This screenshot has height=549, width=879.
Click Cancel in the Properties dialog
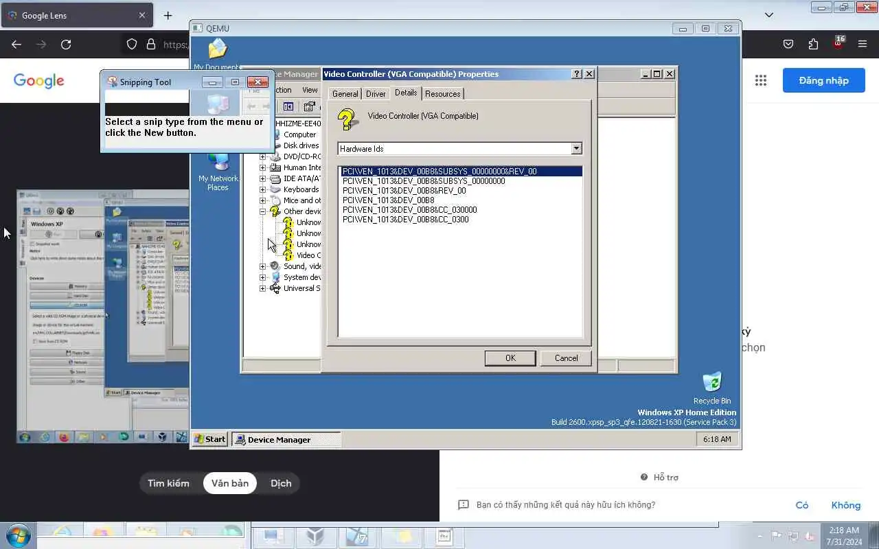coord(566,358)
